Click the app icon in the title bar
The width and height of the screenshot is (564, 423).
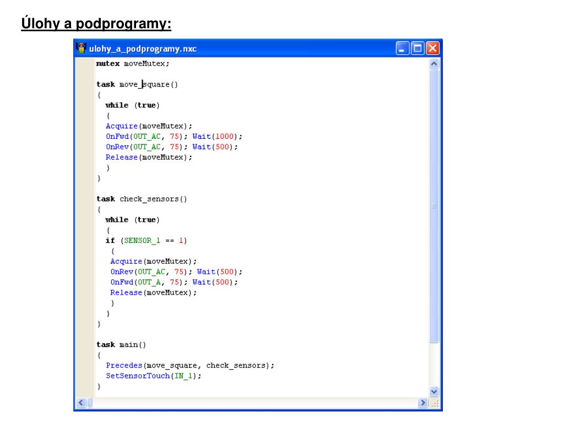(81, 48)
